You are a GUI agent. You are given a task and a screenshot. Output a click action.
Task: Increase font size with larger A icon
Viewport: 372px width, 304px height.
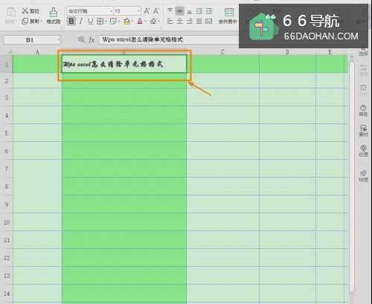coord(147,11)
